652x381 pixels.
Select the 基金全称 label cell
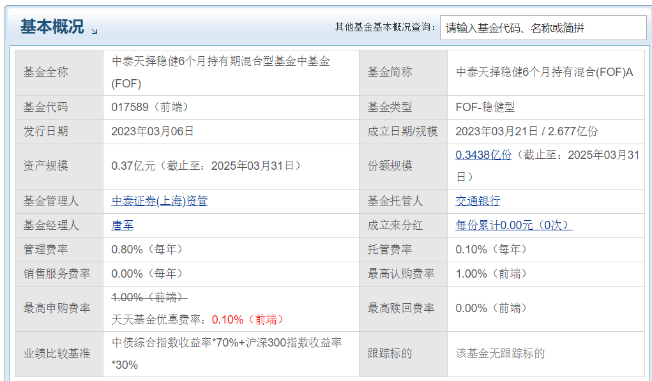59,73
